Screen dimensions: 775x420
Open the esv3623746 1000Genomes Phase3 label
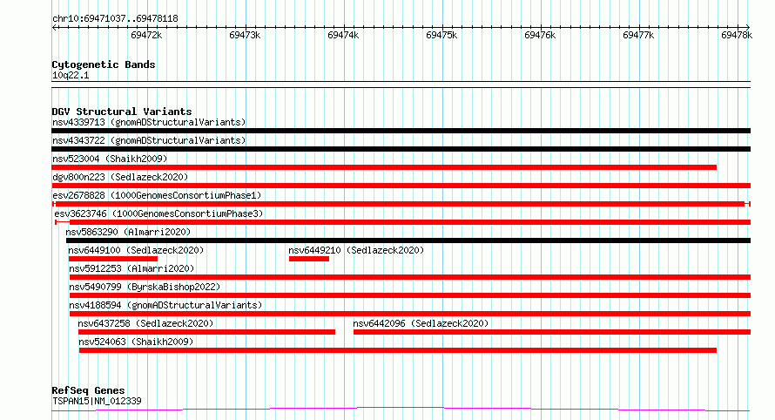click(x=158, y=213)
